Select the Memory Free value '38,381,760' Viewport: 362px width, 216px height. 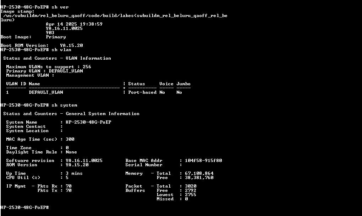pos(199,178)
